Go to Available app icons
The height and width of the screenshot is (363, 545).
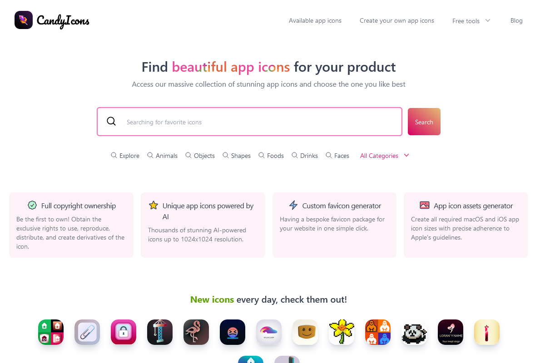(315, 20)
